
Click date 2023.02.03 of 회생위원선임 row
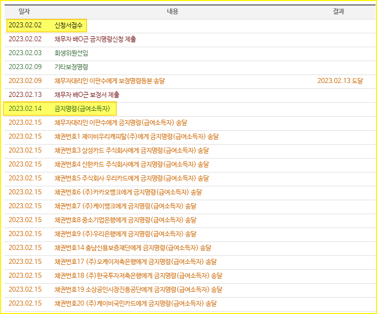(x=25, y=53)
